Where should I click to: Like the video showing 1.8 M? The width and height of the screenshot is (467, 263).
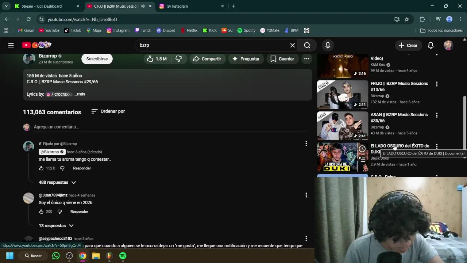157,59
